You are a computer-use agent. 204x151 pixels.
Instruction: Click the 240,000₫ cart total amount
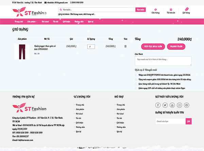pyautogui.click(x=185, y=39)
